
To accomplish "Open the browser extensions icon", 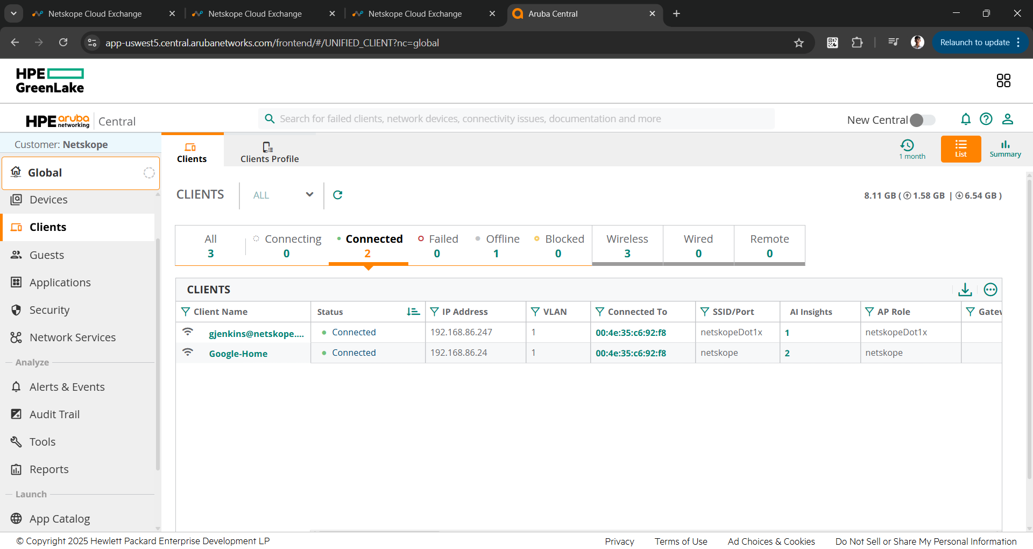I will 857,43.
